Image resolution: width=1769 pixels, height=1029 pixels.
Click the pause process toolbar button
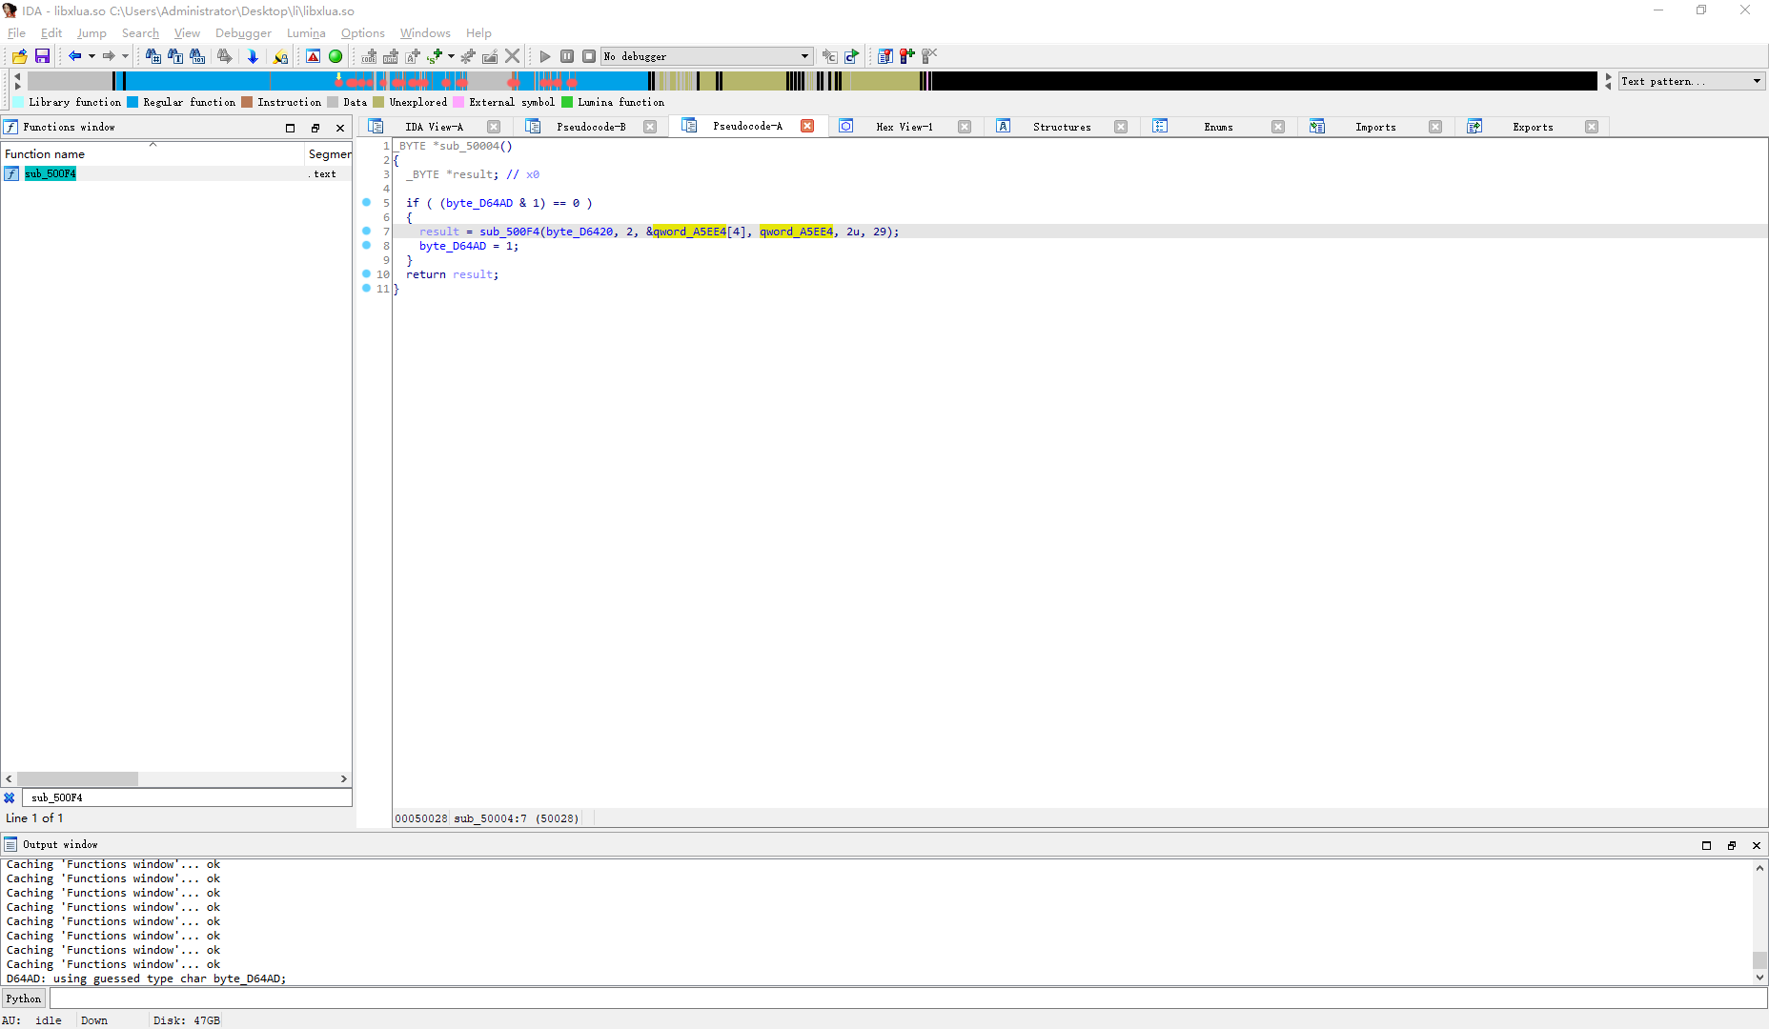(x=567, y=56)
